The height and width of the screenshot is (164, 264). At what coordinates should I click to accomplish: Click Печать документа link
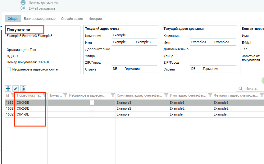[x=43, y=3]
